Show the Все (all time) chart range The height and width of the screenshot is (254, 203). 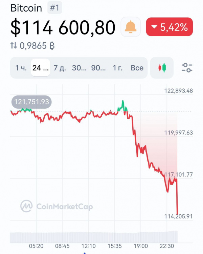click(137, 68)
